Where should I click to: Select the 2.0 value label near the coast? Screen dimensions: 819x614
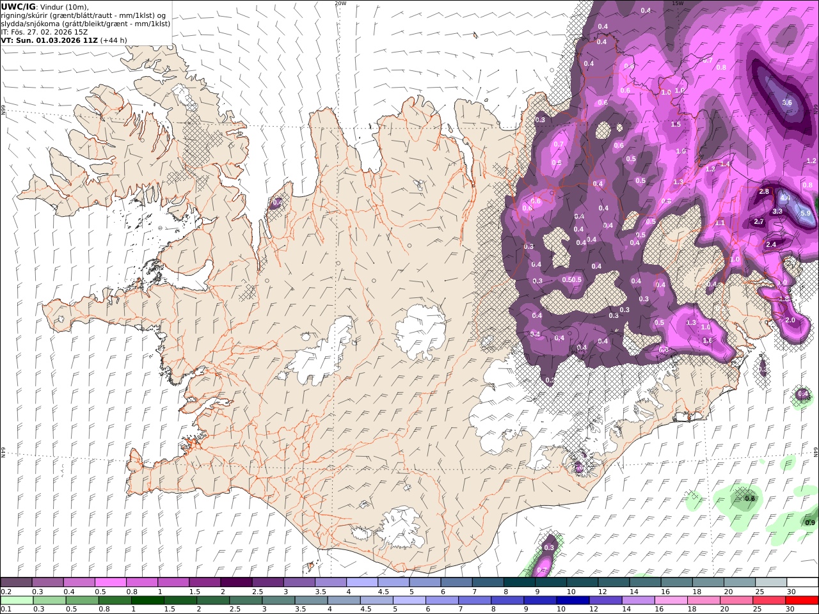coord(790,320)
